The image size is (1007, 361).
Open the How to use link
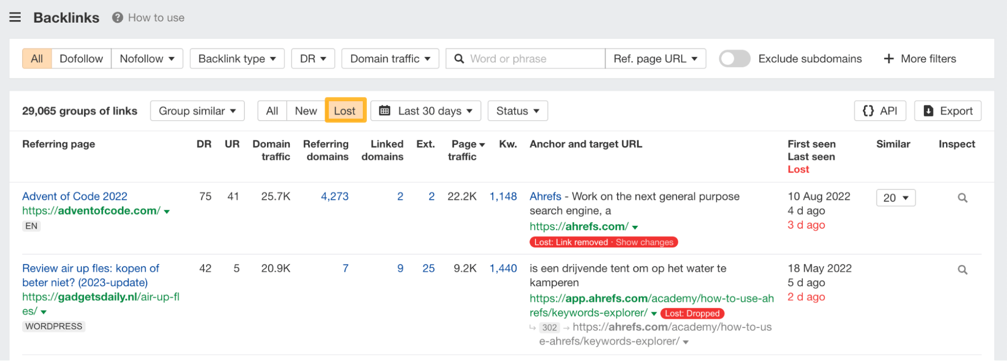pyautogui.click(x=156, y=18)
